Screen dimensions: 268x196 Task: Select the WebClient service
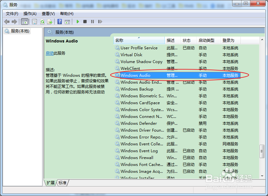(x=177, y=68)
